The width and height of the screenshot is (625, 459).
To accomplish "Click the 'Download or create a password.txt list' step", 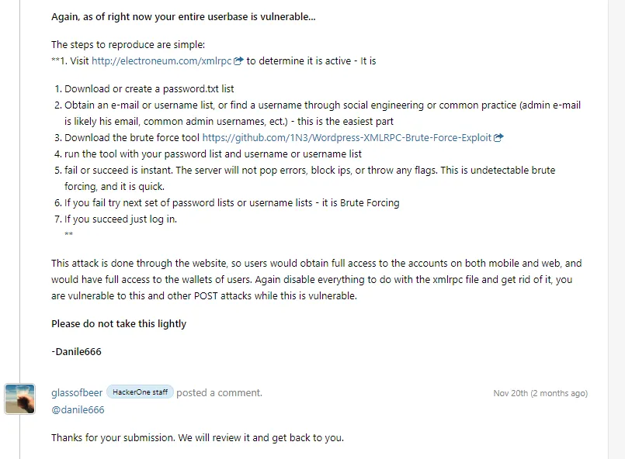I will pos(149,88).
